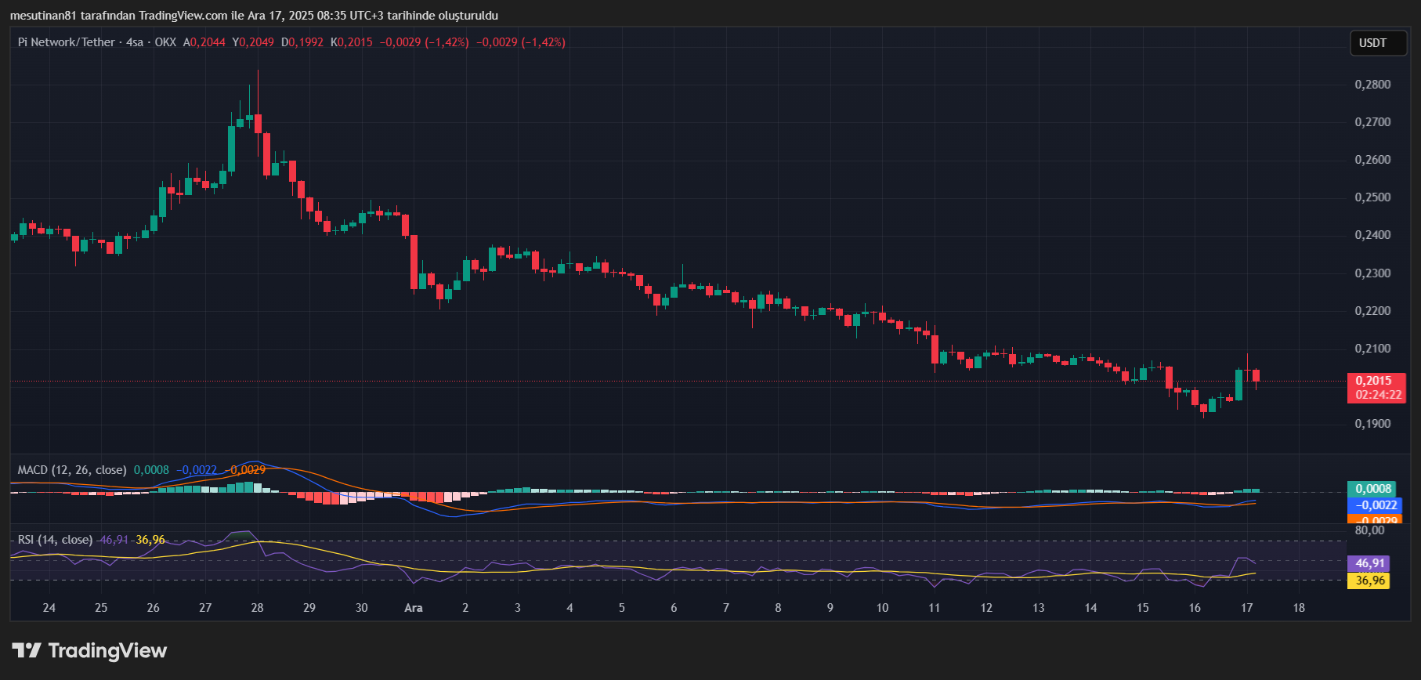Select the MACD (12, 26, close) indicator legend
Viewport: 1421px width, 680px height.
72,470
